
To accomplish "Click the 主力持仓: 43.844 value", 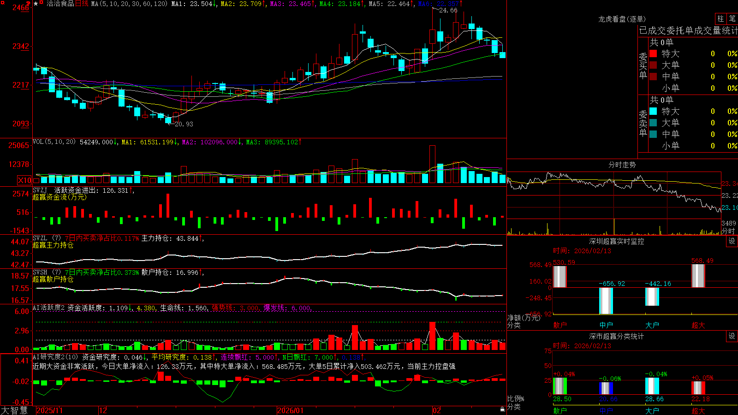I will [x=170, y=238].
